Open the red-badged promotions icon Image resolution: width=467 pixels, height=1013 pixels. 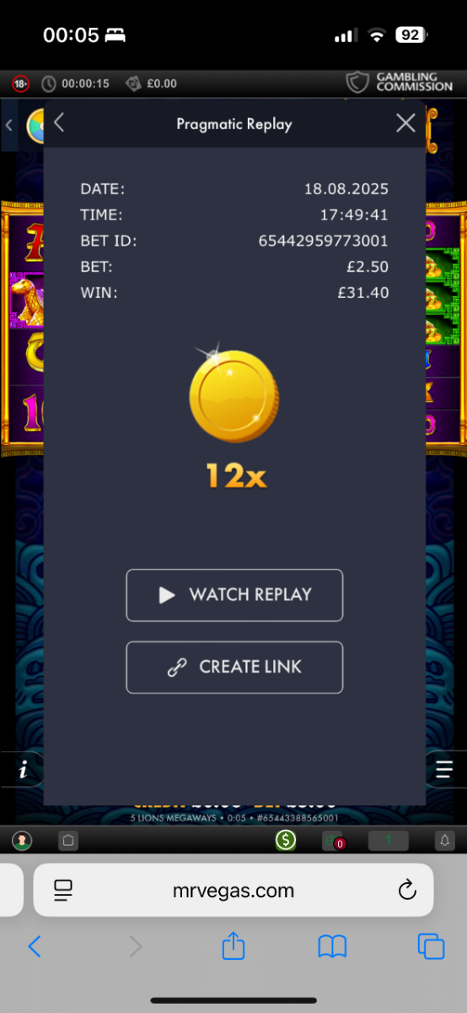point(333,840)
